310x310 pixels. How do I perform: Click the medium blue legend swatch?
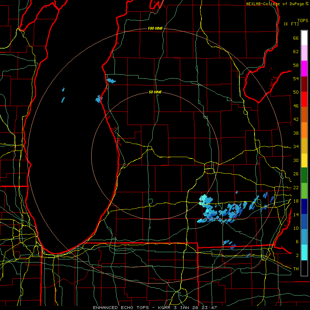click(304, 221)
